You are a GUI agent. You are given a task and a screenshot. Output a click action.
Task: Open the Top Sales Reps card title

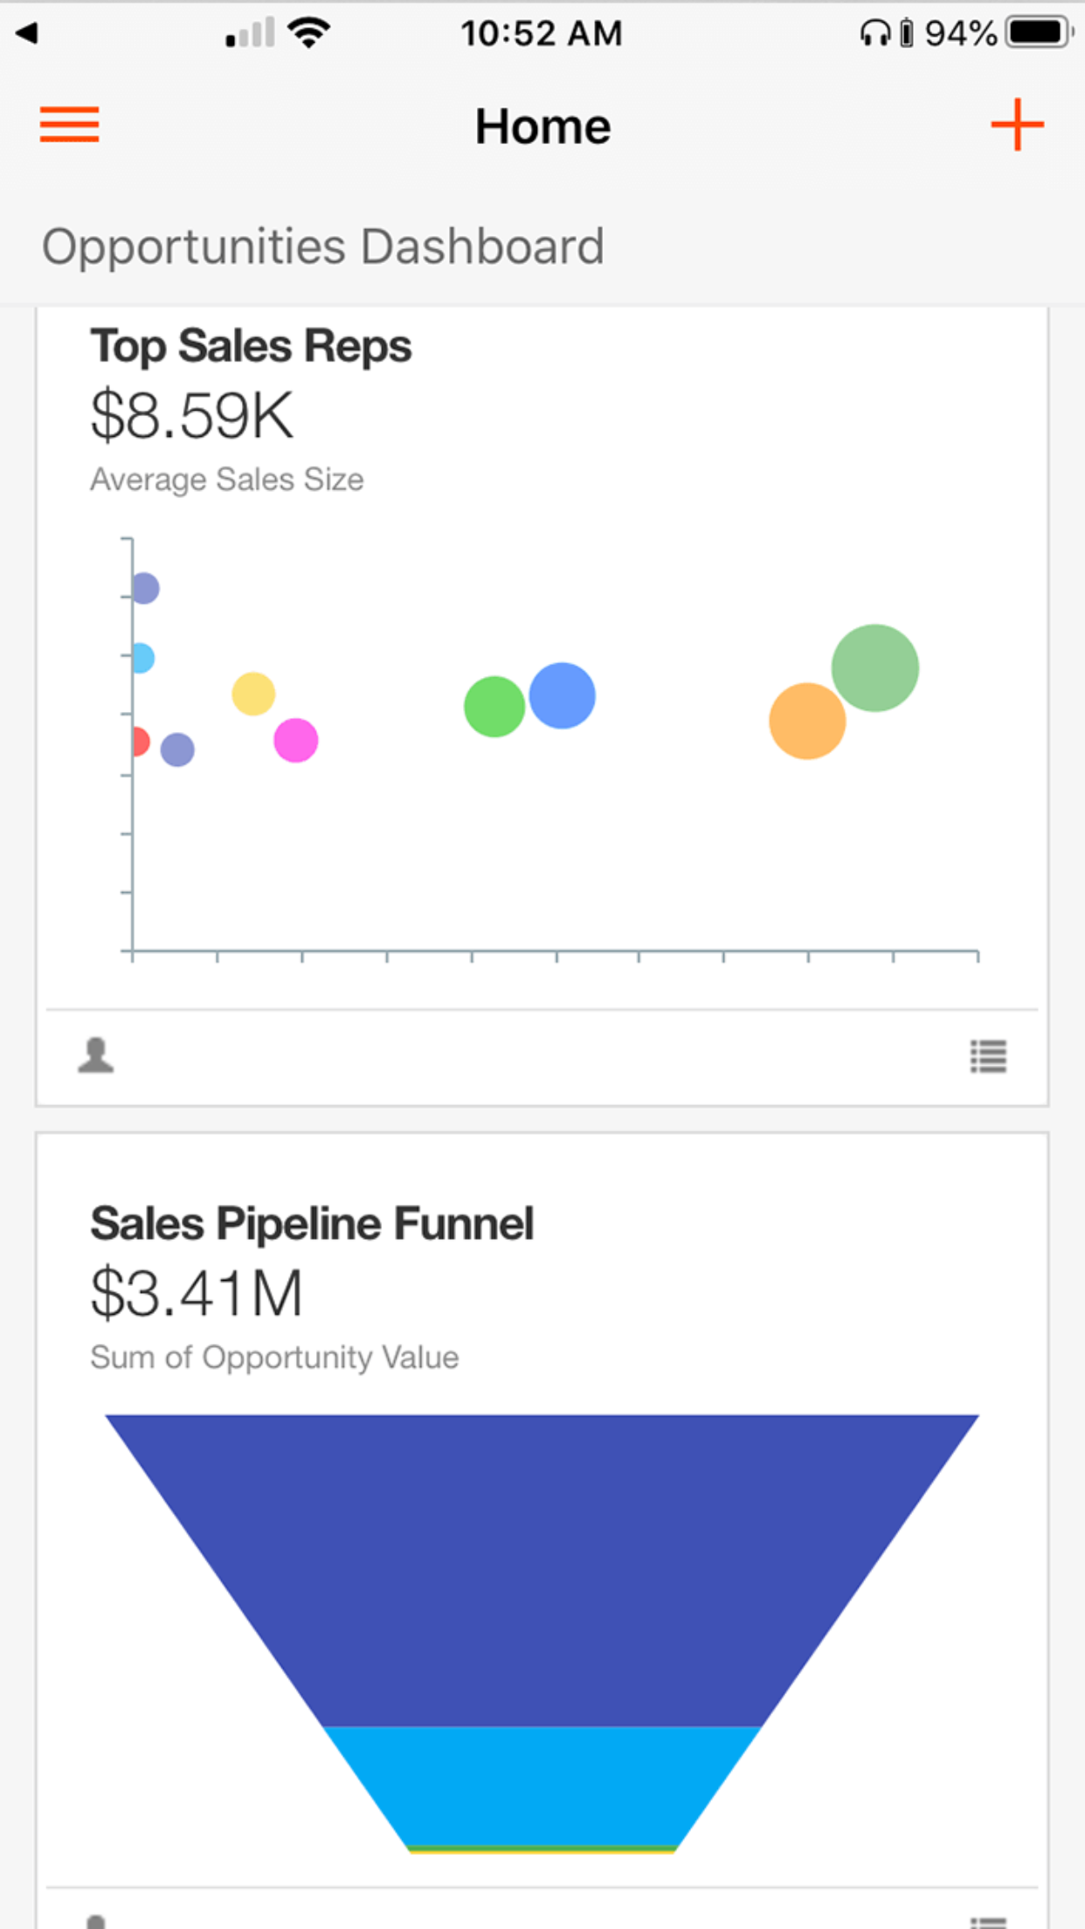(x=251, y=346)
